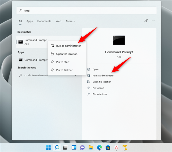The height and width of the screenshot is (152, 172).
Task: Click Pin to Start in preview pane
Action: pyautogui.click(x=98, y=88)
